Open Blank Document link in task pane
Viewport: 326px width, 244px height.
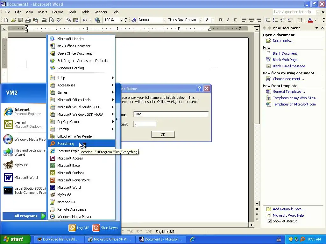(285, 53)
